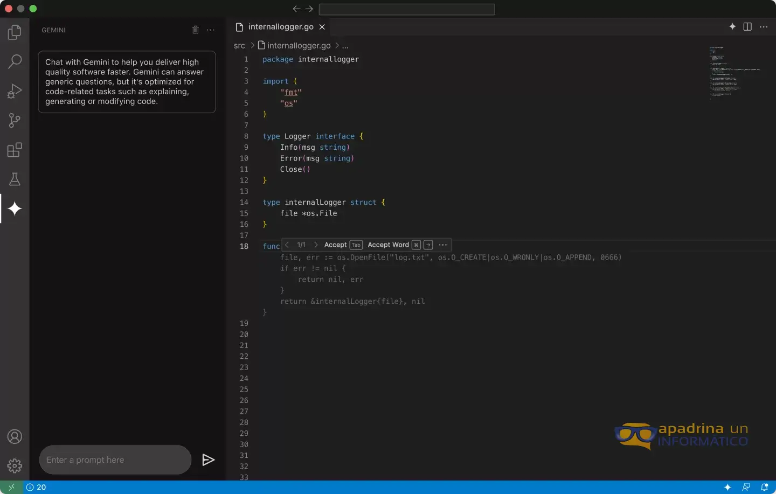Open inline suggestion more options
Viewport: 776px width, 494px height.
pyautogui.click(x=443, y=245)
